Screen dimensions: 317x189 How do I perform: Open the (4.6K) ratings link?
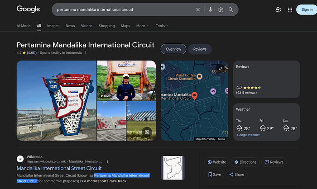click(x=32, y=53)
